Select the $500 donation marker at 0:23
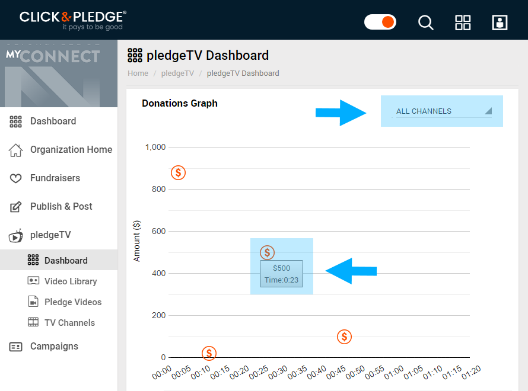 coord(268,252)
